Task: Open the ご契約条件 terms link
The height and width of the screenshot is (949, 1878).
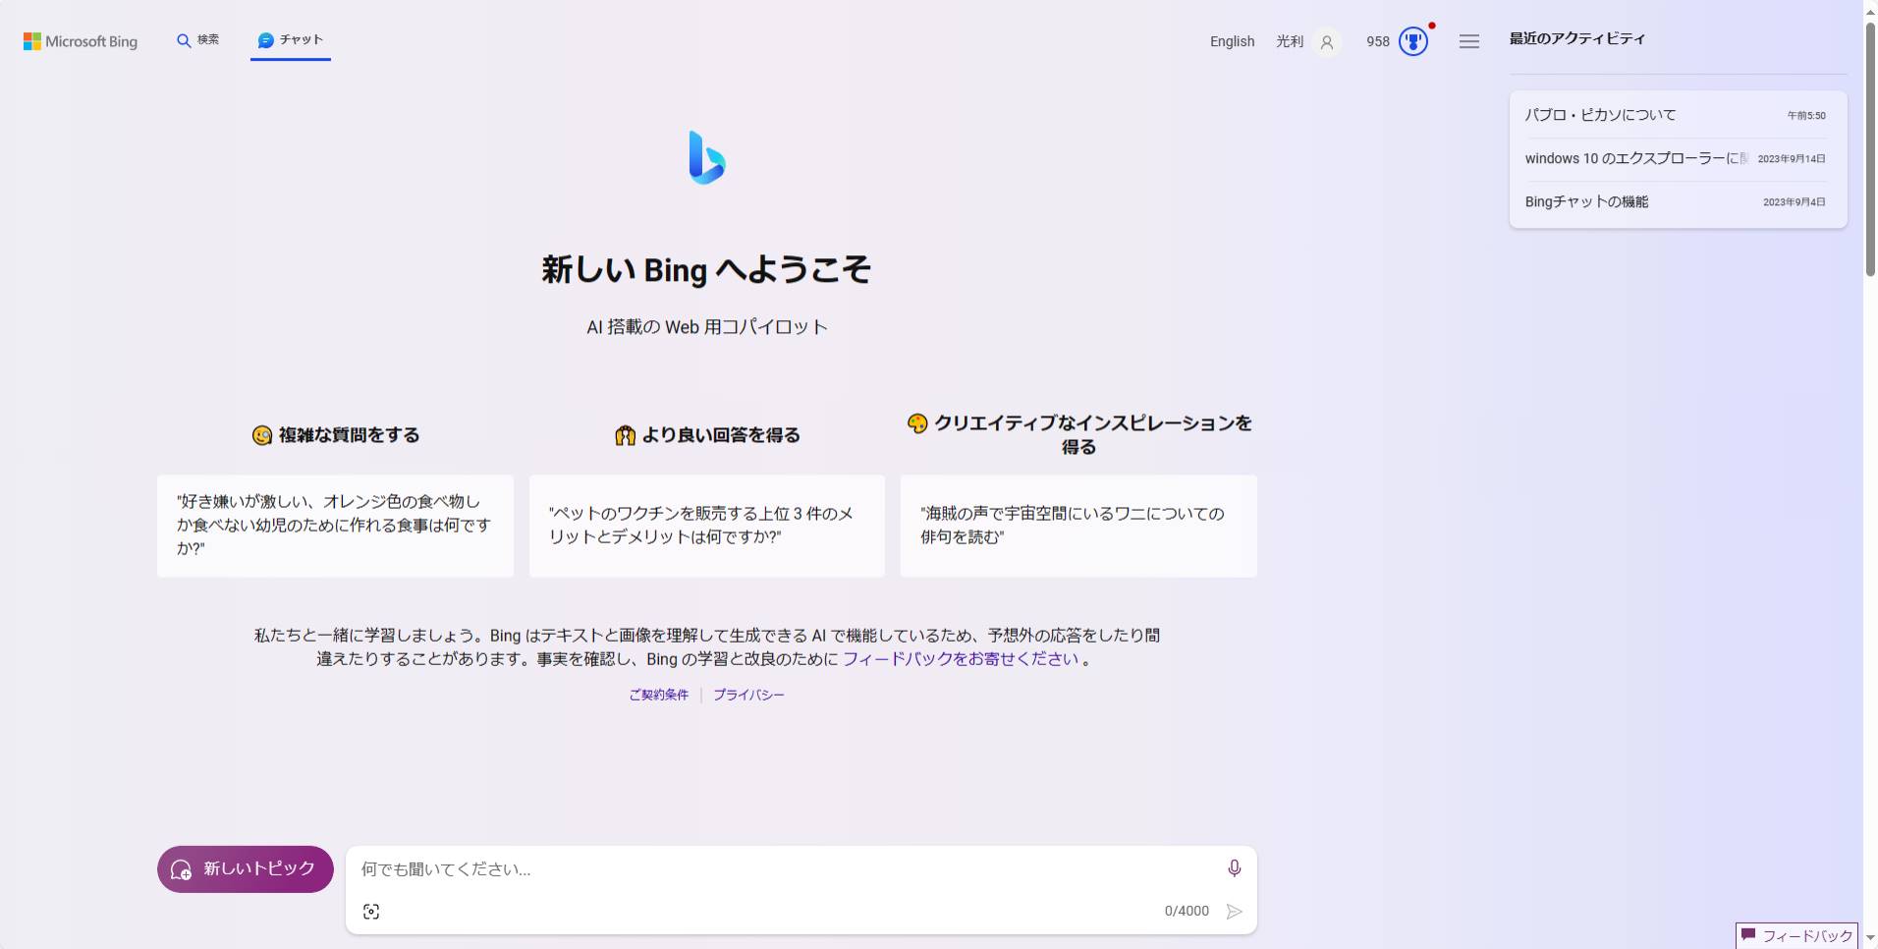Action: tap(658, 695)
